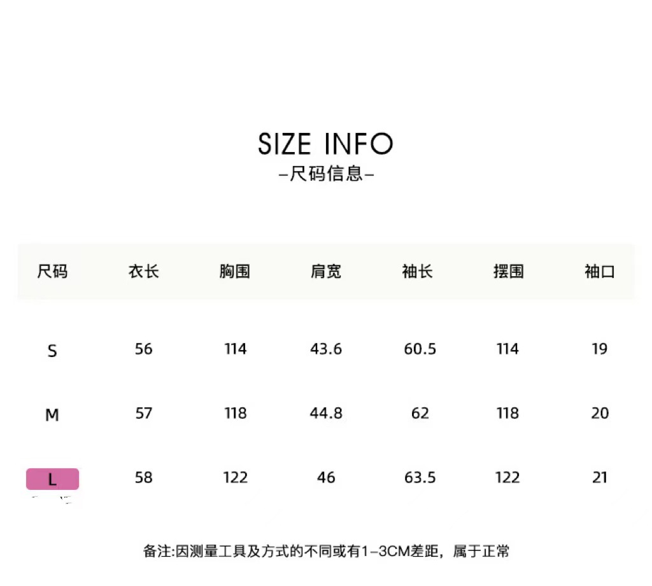
Task: Click the 43.6 shoulder width value
Action: pyautogui.click(x=326, y=349)
